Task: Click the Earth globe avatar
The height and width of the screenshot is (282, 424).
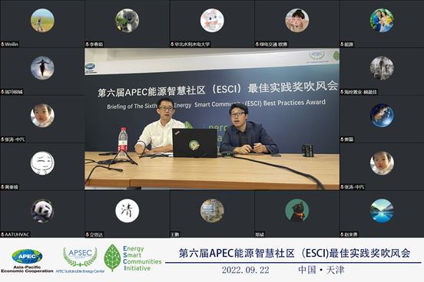Action: 382,116
